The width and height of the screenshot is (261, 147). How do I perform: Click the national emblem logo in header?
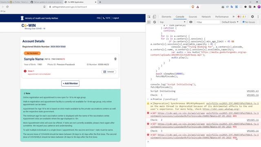point(22,18)
